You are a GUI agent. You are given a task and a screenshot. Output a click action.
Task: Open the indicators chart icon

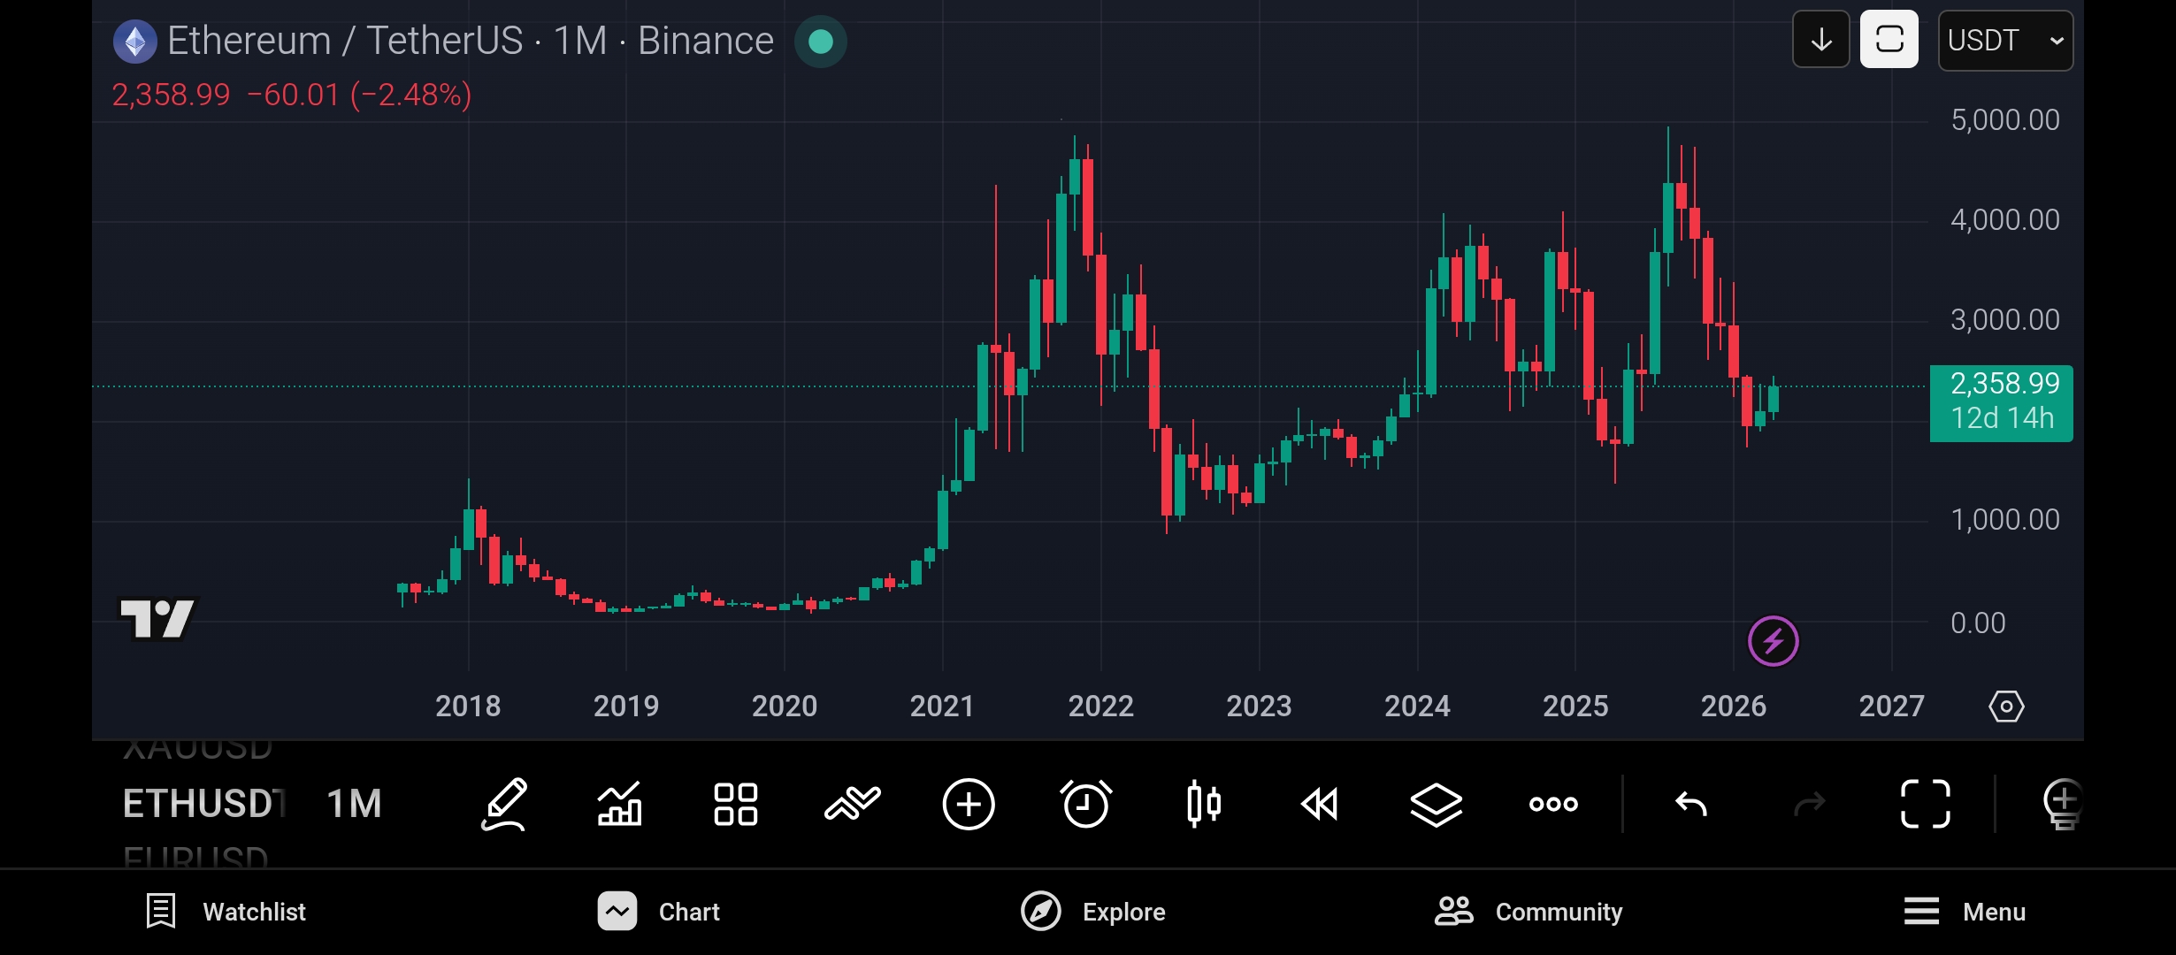619,804
